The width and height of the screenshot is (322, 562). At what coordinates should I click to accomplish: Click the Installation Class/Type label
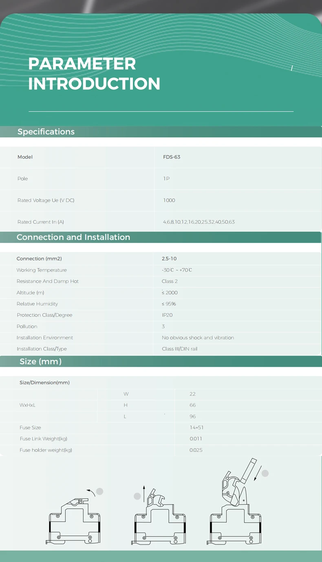tap(42, 349)
